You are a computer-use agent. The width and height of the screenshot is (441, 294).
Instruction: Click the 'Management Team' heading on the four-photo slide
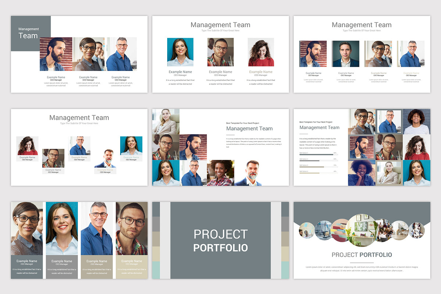coord(362,25)
